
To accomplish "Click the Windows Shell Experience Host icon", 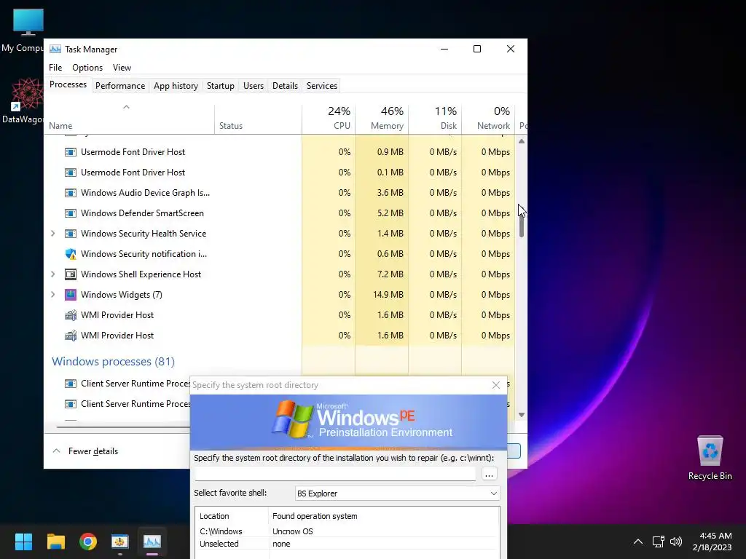I will [x=71, y=274].
